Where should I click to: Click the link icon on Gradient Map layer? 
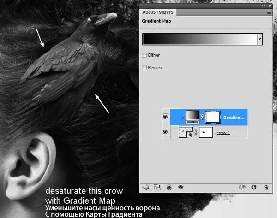(x=203, y=117)
